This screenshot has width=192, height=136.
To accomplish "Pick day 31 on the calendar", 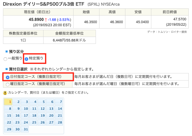I will [25, 129].
